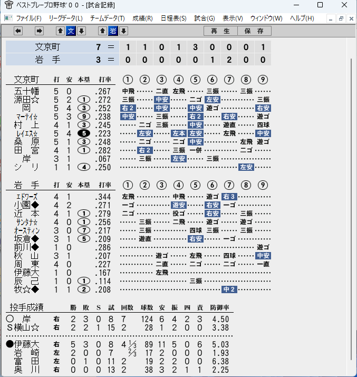357x377 pixels.
Task: Open the ファイル(F) menu
Action: click(28, 18)
